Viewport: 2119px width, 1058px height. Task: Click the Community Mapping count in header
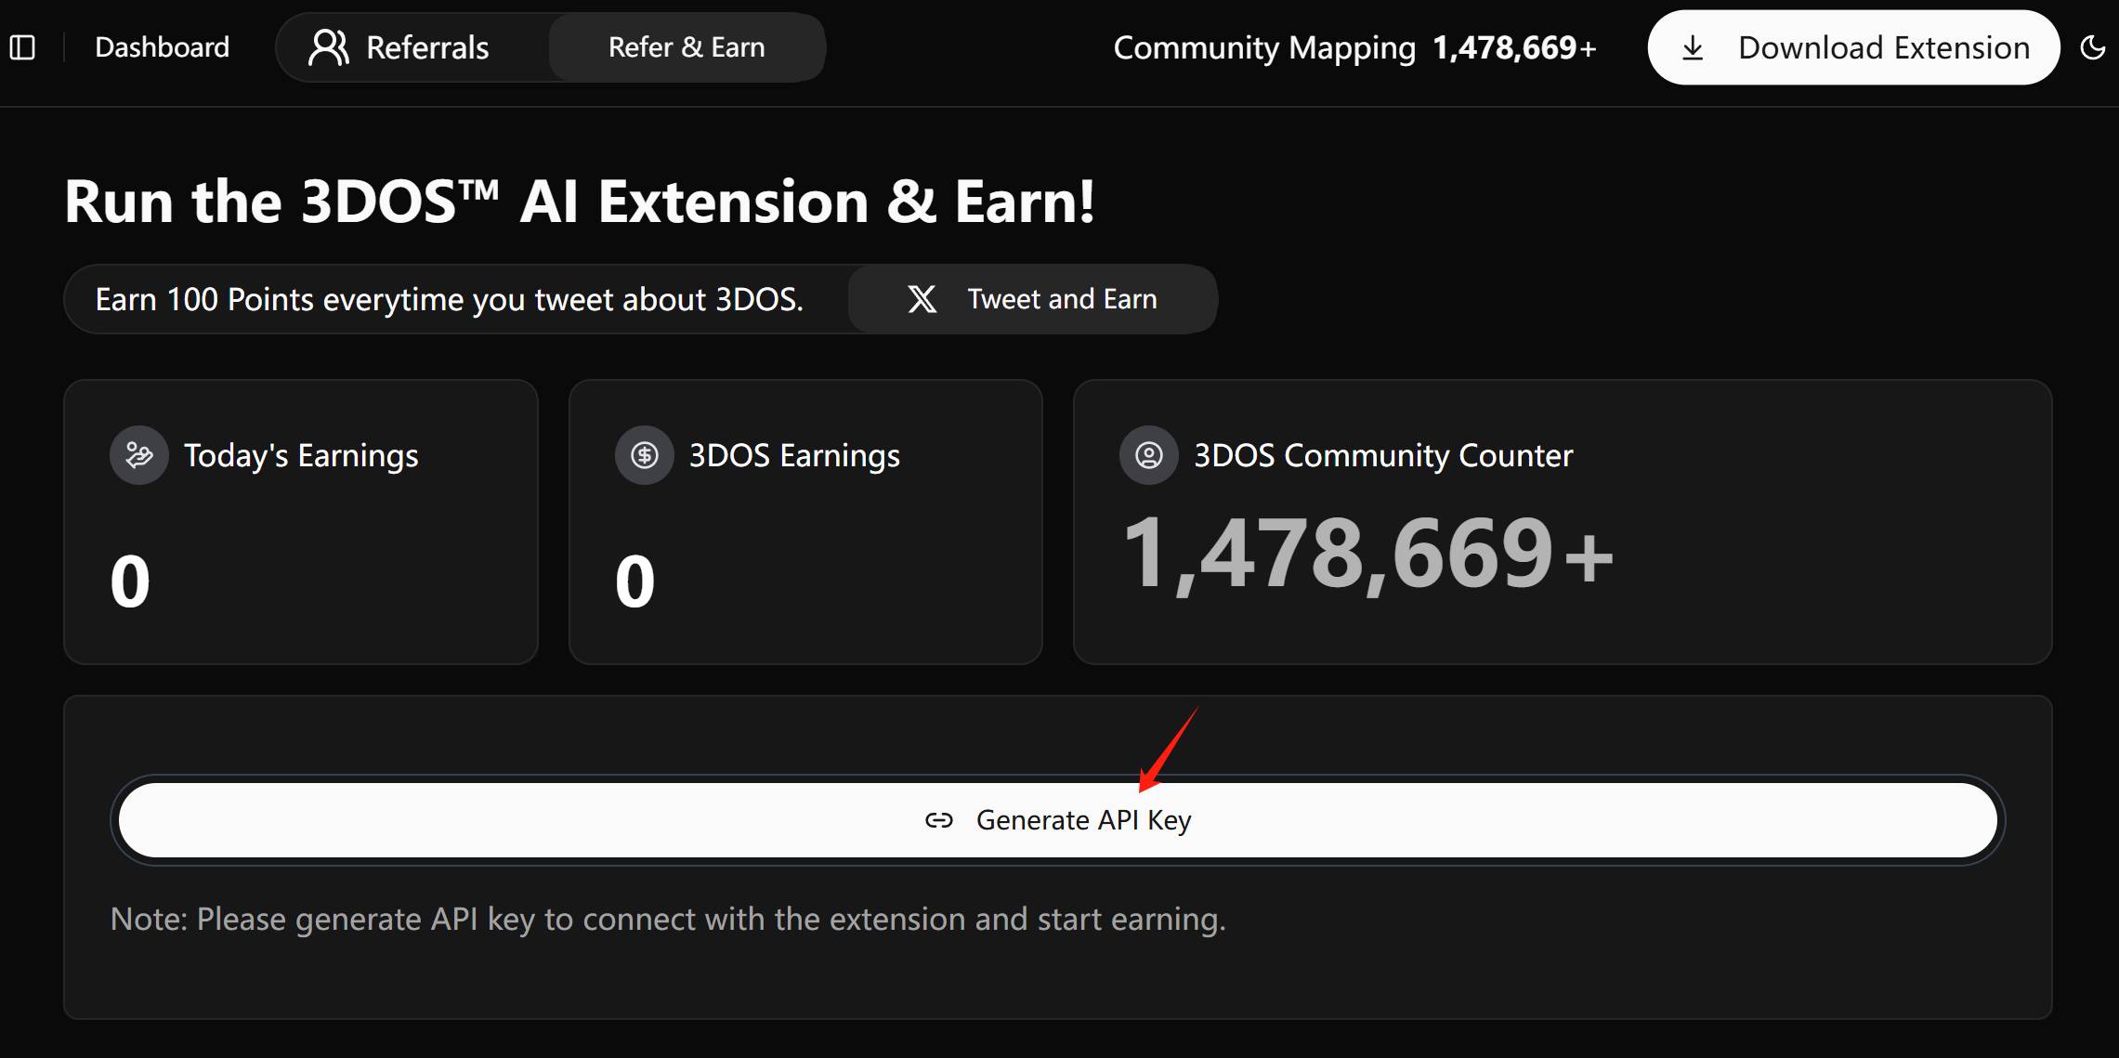tap(1514, 47)
